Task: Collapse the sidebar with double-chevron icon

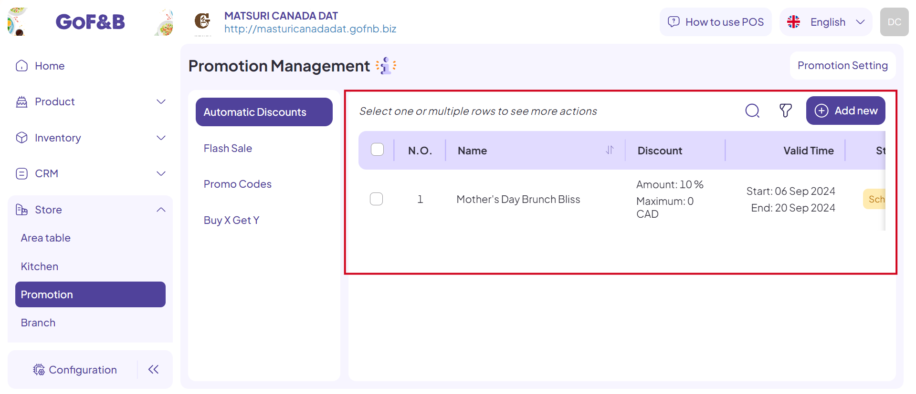Action: tap(153, 369)
